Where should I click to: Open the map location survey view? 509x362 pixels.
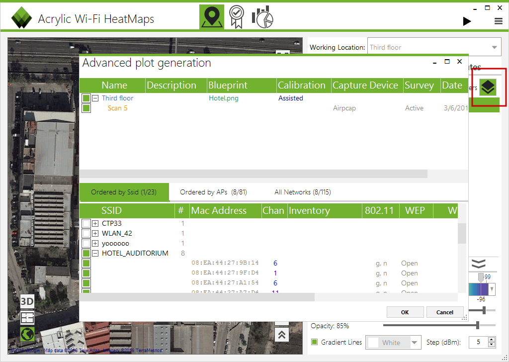click(212, 17)
